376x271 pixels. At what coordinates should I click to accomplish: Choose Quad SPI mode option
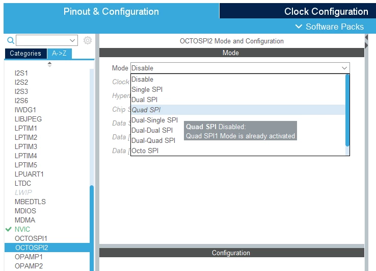(238, 110)
